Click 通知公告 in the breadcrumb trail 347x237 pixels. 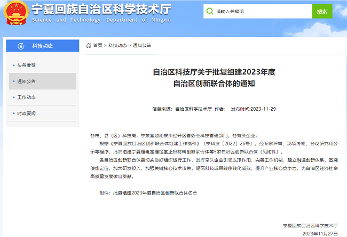click(x=142, y=46)
